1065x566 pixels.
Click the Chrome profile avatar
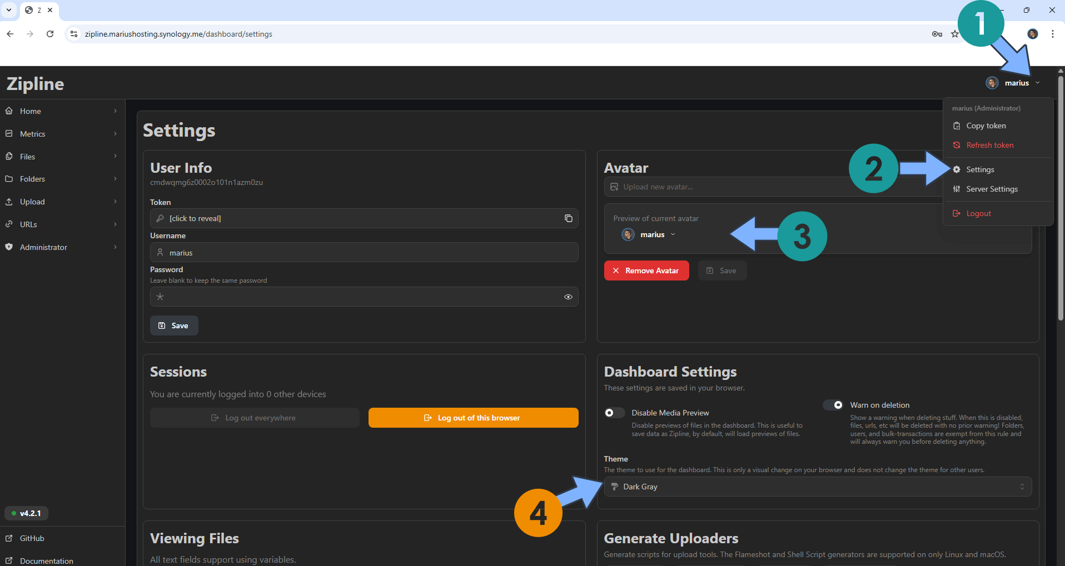(x=1033, y=34)
